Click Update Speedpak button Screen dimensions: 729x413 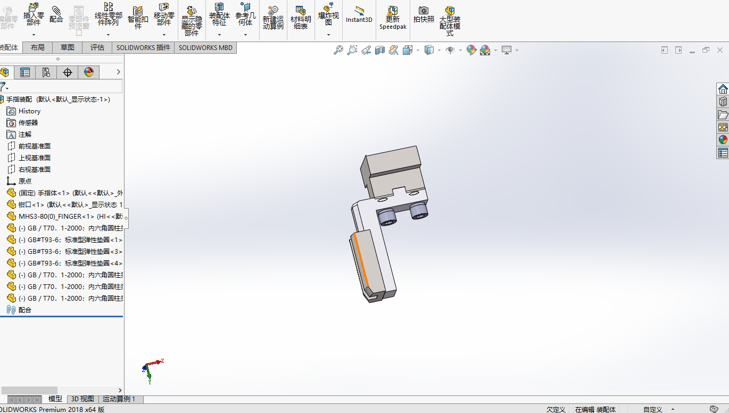[393, 18]
